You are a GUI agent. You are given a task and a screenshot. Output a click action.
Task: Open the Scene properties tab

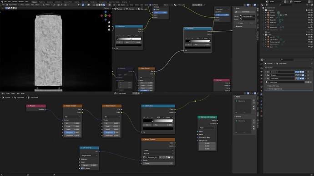pos(262,78)
